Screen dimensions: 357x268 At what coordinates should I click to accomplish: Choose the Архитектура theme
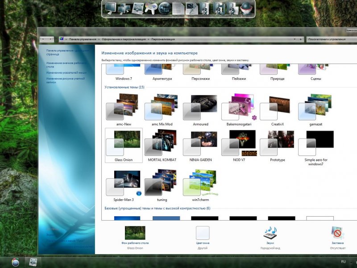tap(162, 72)
